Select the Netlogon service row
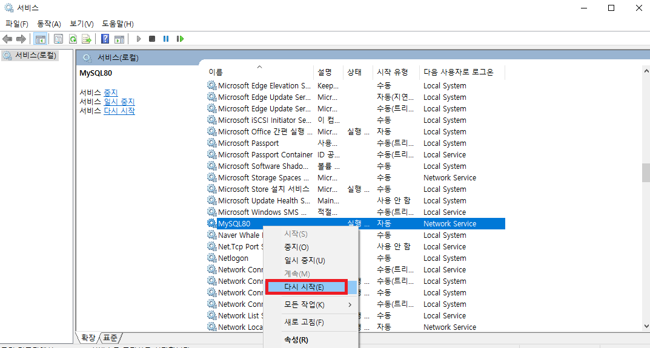Image resolution: width=650 pixels, height=348 pixels. pos(356,258)
